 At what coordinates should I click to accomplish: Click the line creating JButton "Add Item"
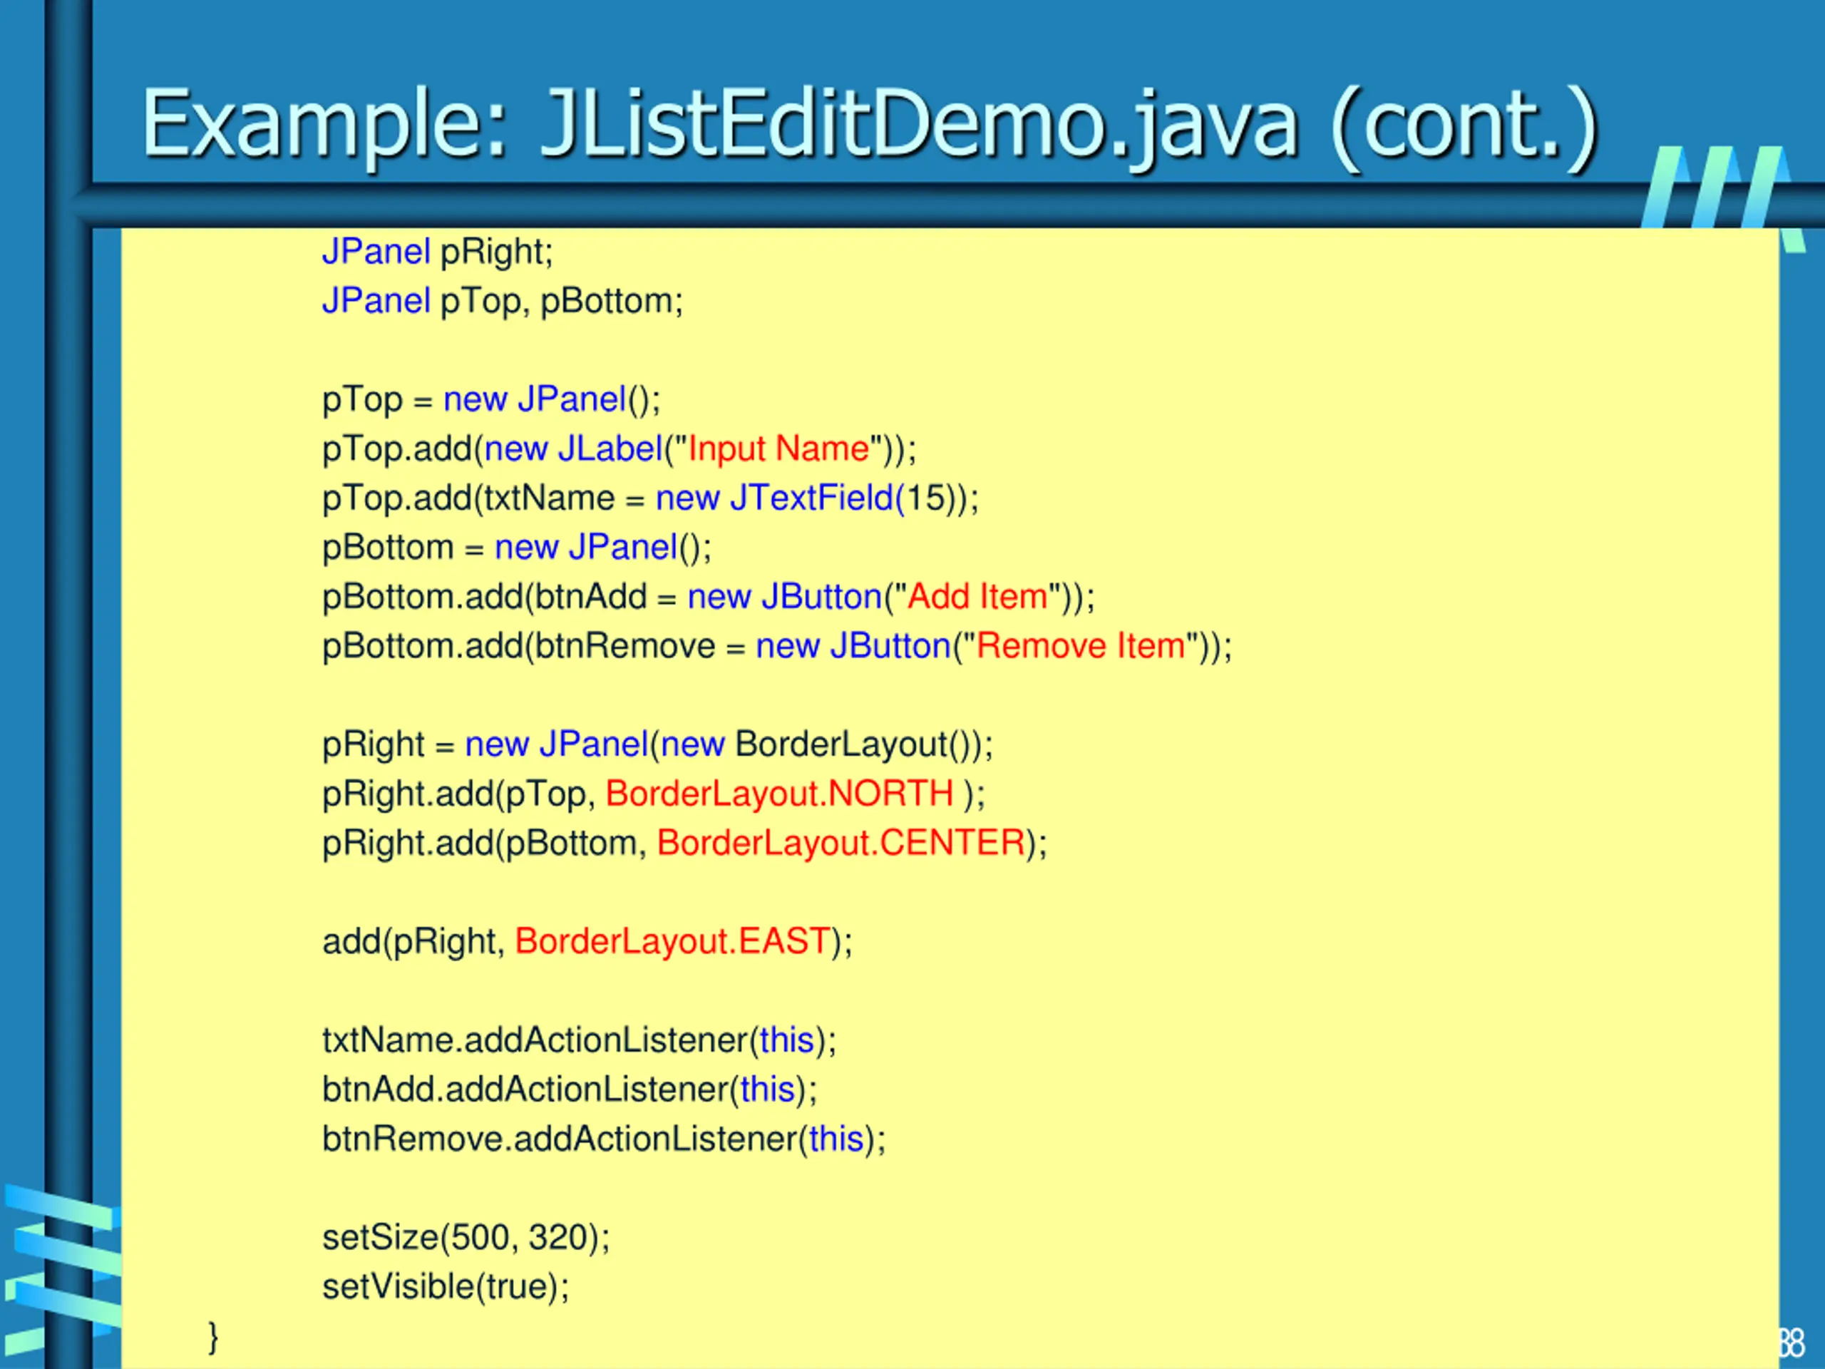point(709,598)
